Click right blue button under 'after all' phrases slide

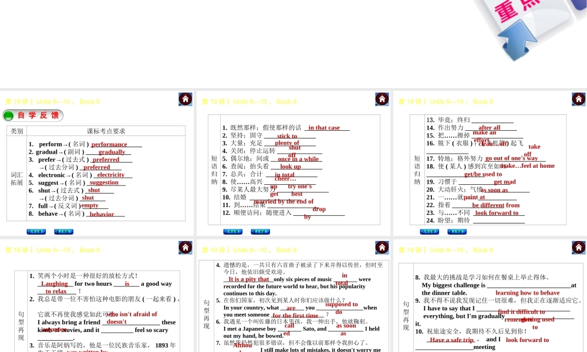click(457, 231)
